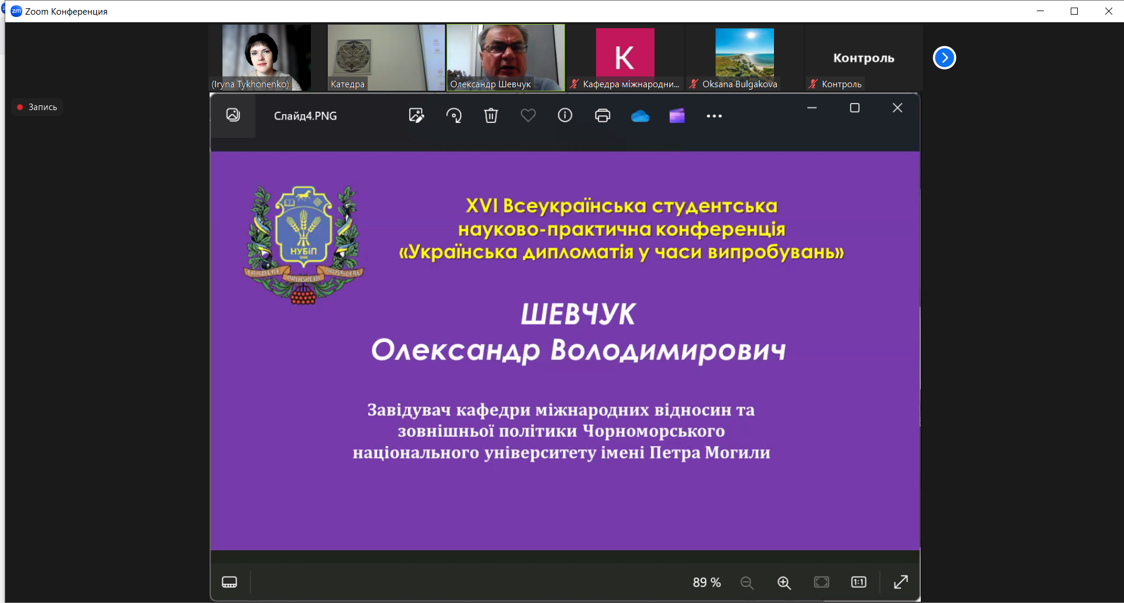Set zoom to actual size 1:1

(859, 582)
